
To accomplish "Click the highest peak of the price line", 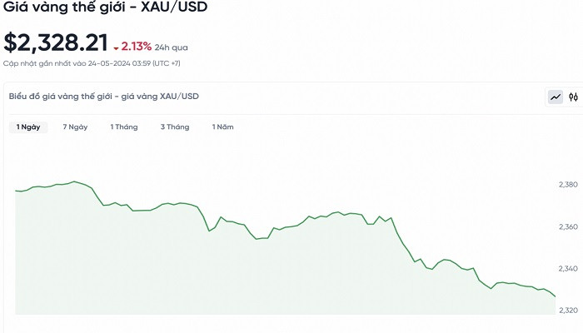I will coord(74,181).
